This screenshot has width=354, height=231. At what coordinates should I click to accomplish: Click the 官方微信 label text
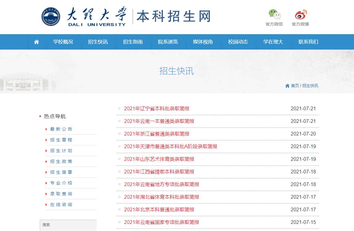(x=274, y=24)
